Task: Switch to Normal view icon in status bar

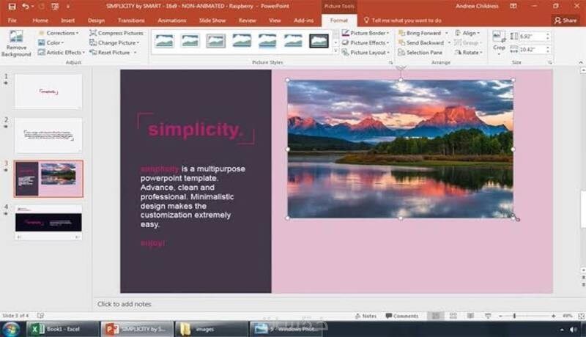Action: click(x=435, y=316)
